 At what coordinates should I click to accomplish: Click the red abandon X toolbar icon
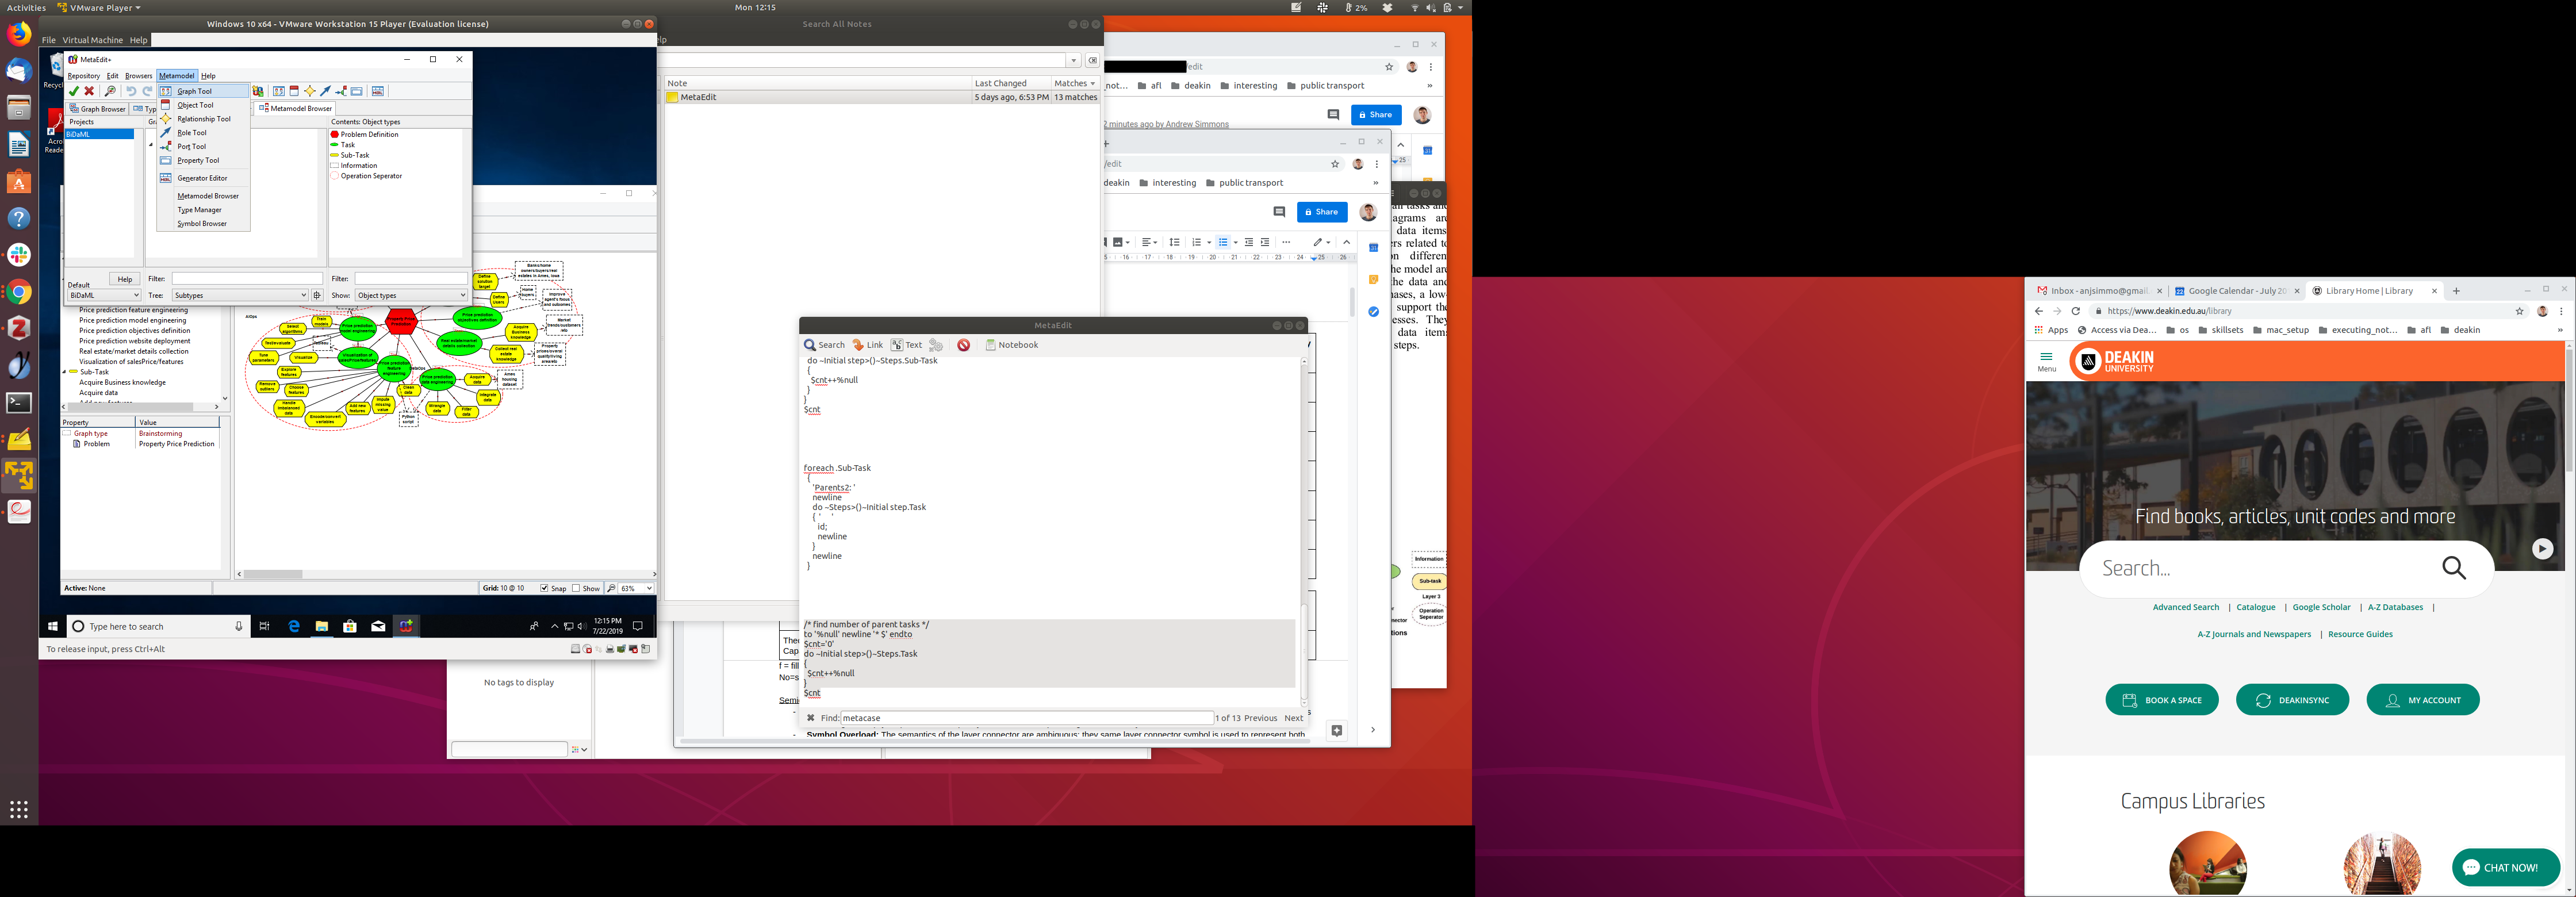(x=89, y=91)
